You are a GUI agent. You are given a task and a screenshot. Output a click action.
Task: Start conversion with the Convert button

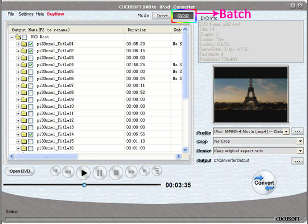tap(264, 182)
